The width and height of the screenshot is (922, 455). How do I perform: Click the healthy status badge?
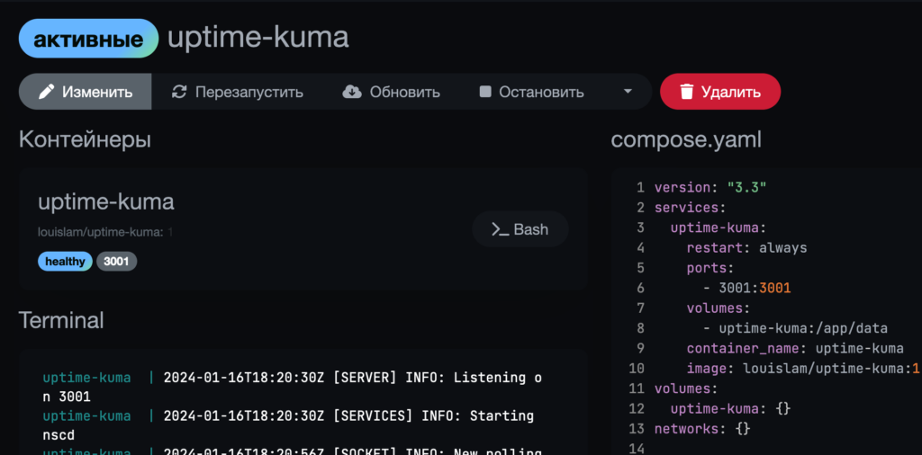point(65,262)
